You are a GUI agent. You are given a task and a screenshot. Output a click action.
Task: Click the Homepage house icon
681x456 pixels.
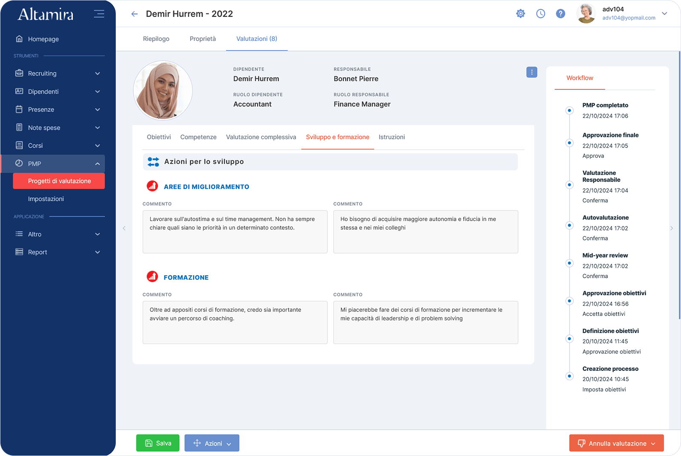(19, 39)
